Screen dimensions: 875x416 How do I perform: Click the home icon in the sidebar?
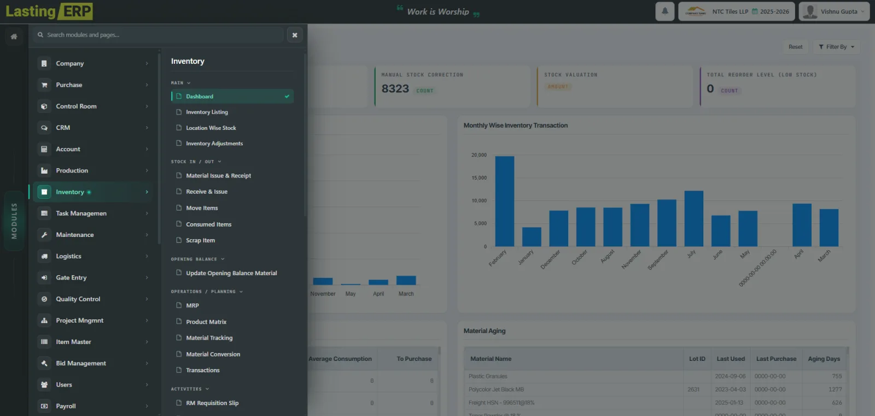pos(14,37)
